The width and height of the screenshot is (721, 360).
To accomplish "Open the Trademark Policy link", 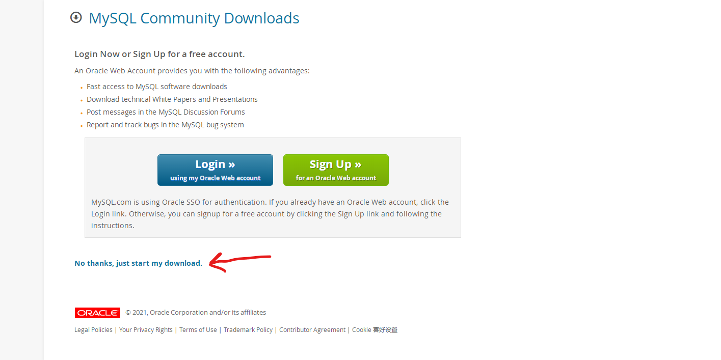I will point(248,330).
